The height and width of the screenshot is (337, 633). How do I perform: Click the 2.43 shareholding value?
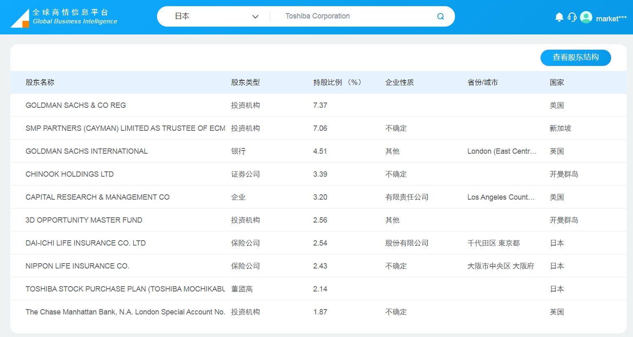tap(320, 266)
